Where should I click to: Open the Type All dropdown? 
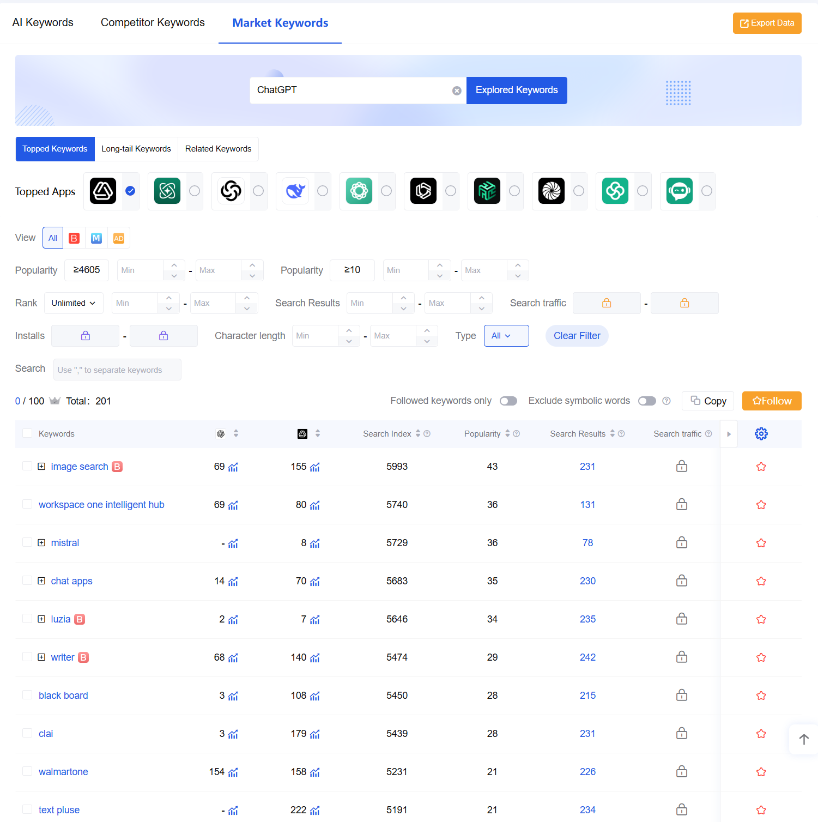pyautogui.click(x=506, y=336)
